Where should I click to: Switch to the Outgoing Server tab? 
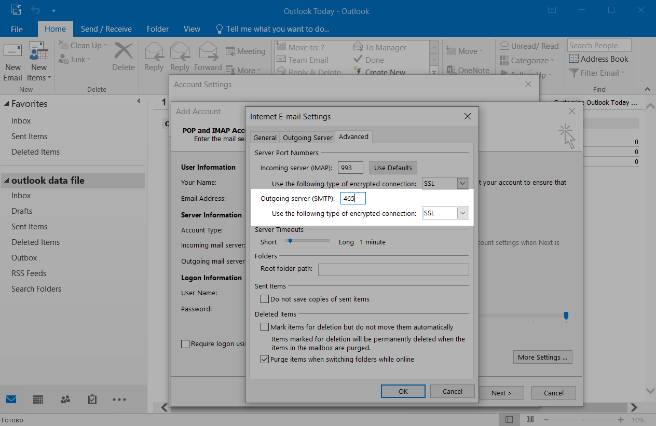click(308, 138)
